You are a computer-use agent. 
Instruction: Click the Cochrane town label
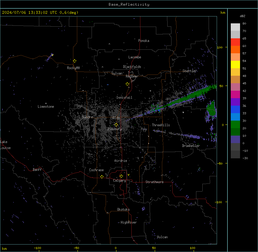pos(96,170)
